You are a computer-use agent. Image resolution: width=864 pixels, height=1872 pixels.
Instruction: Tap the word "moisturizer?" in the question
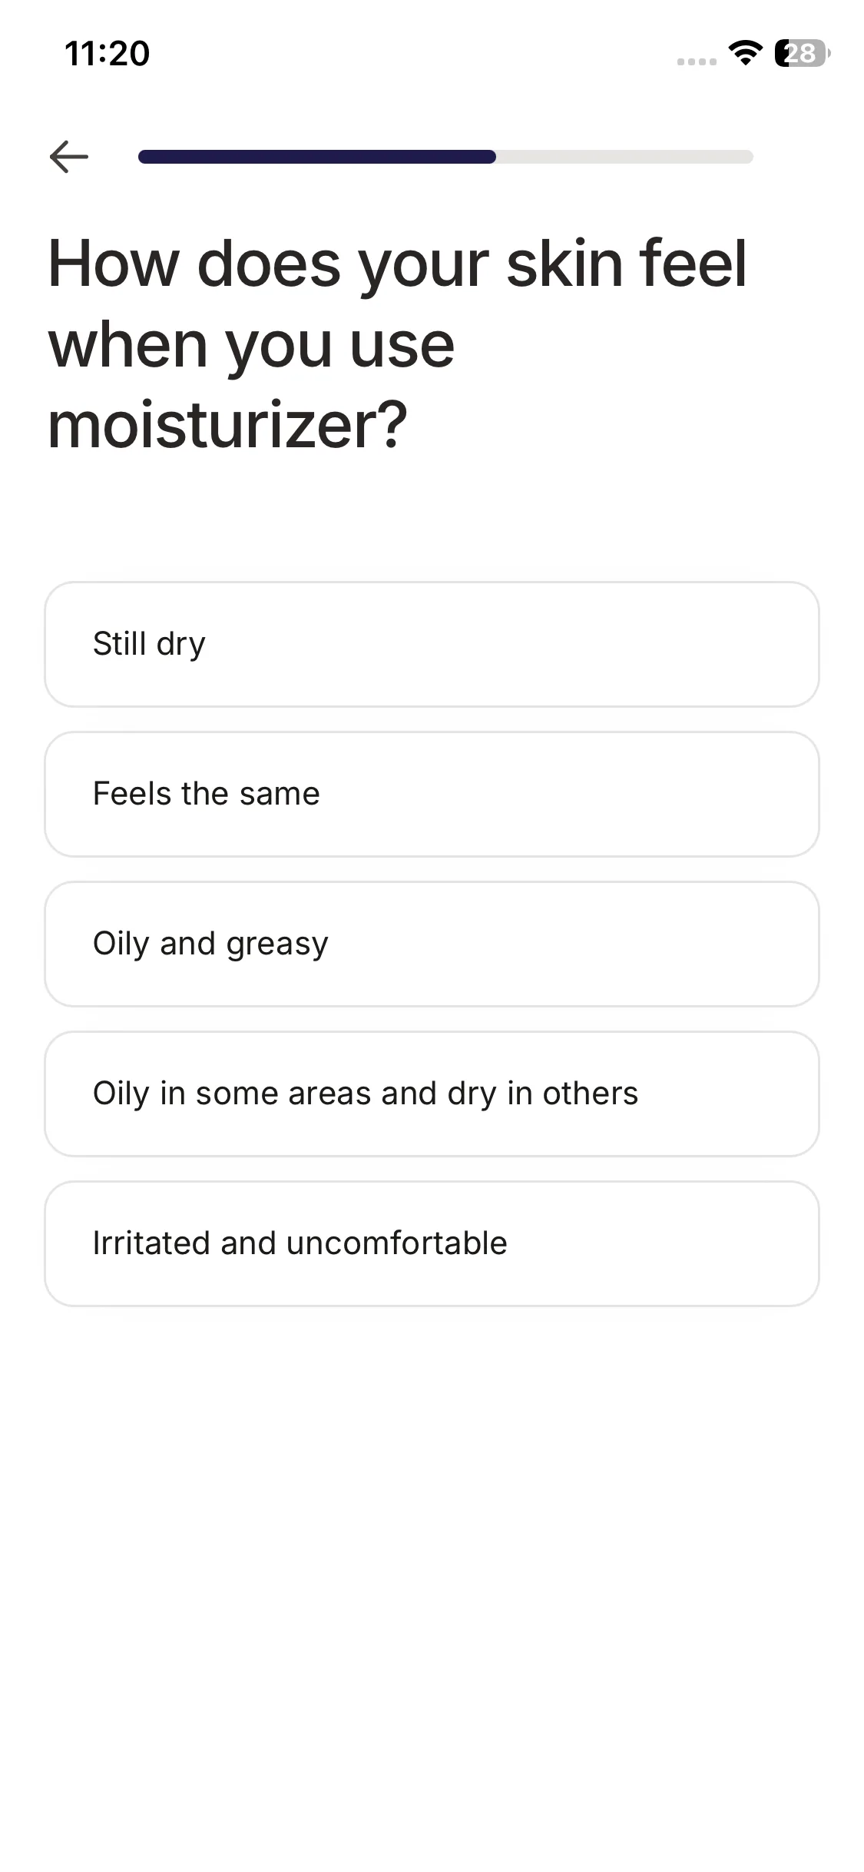pyautogui.click(x=227, y=425)
